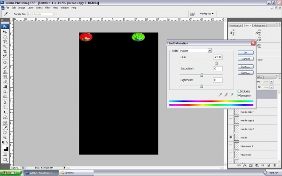This screenshot has width=282, height=176.
Task: Select the Magic Wand tool
Action: pos(5,46)
